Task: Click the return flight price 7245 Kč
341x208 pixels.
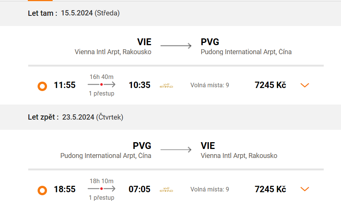Action: 270,189
